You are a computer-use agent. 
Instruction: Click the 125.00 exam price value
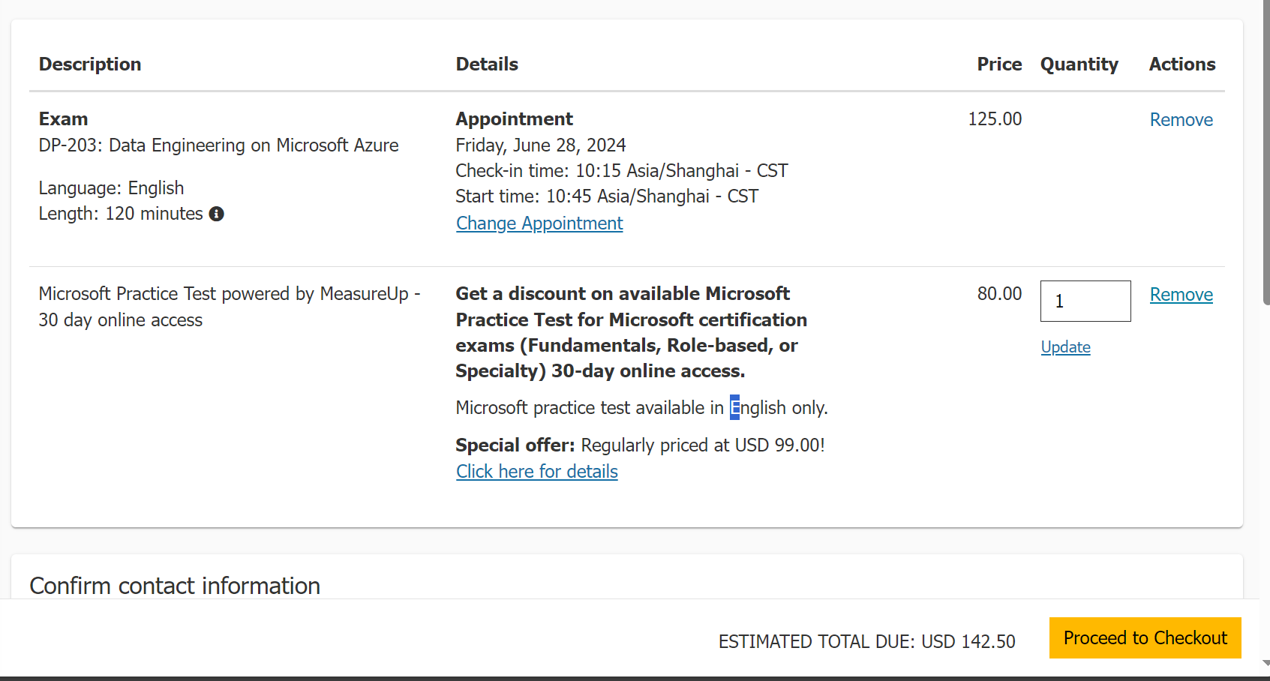994,119
